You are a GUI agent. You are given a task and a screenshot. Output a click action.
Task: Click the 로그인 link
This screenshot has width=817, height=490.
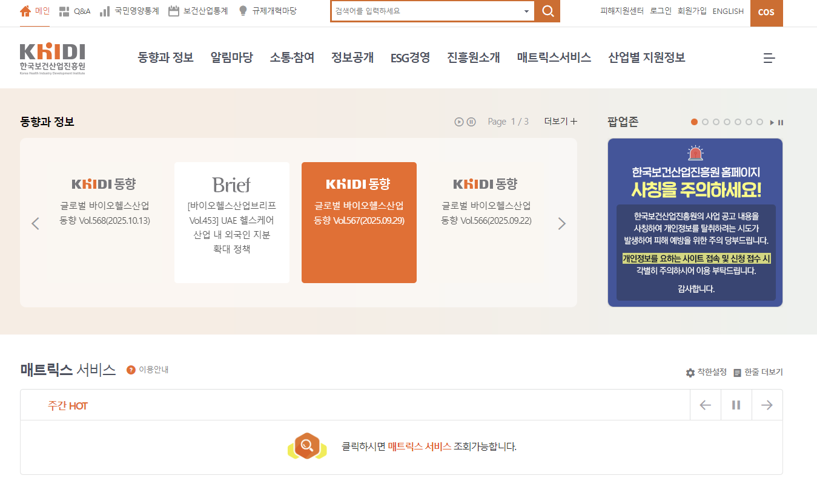(661, 11)
